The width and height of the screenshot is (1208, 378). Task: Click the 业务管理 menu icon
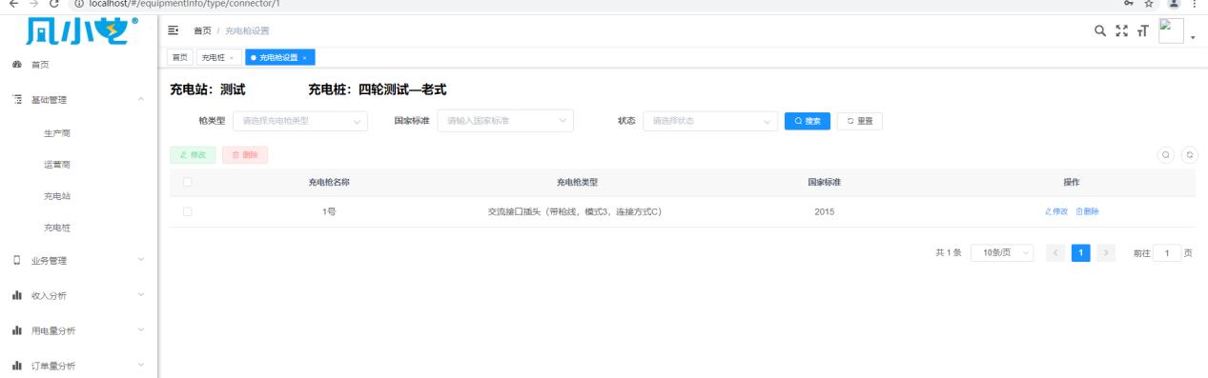16,260
